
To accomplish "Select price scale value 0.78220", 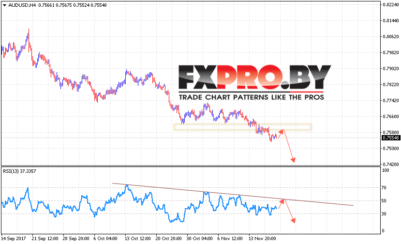I will (391, 85).
